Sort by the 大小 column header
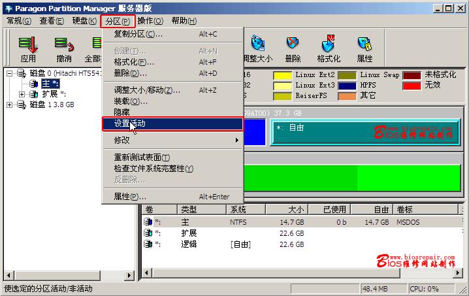 click(x=287, y=210)
